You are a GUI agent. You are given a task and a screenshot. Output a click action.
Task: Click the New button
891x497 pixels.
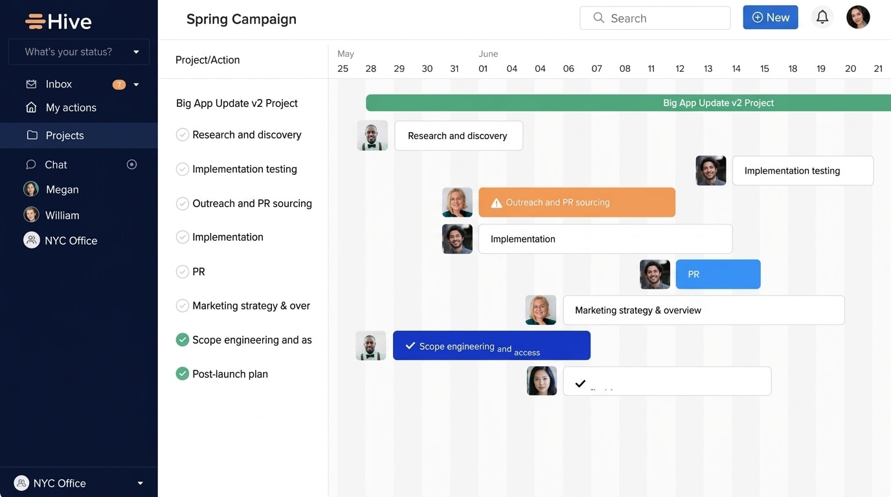point(771,17)
